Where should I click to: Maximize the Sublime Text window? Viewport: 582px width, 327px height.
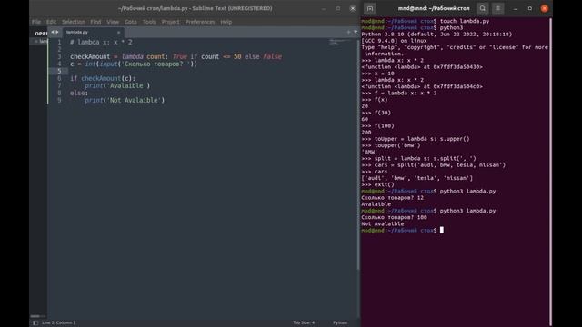pos(338,8)
